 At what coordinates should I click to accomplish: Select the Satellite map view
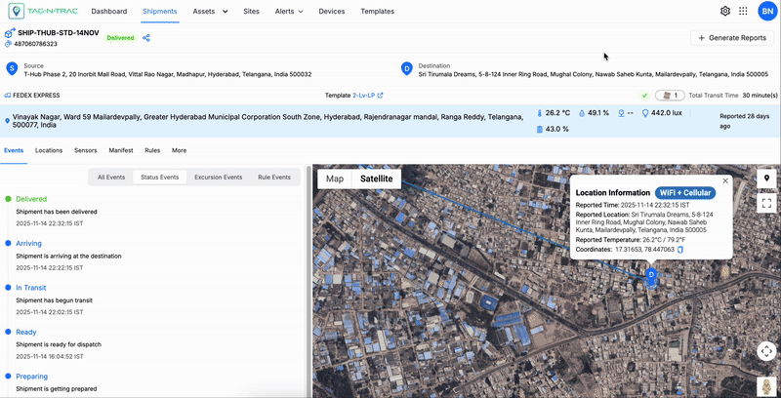pyautogui.click(x=376, y=179)
